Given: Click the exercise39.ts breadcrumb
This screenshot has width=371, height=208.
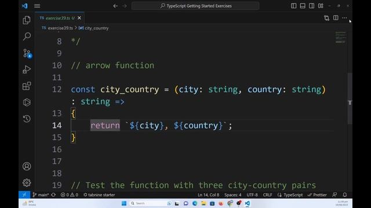Looking at the screenshot, I should pos(60,28).
